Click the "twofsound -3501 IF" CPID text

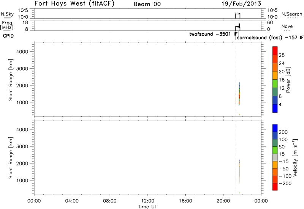tap(213, 34)
